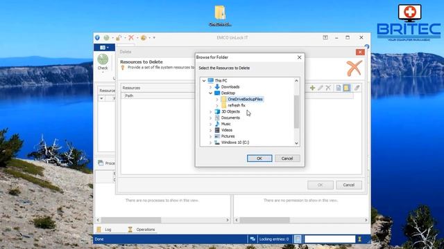Click the pencil edit resource icon
Viewport: 444px width, 249px height.
pyautogui.click(x=321, y=88)
